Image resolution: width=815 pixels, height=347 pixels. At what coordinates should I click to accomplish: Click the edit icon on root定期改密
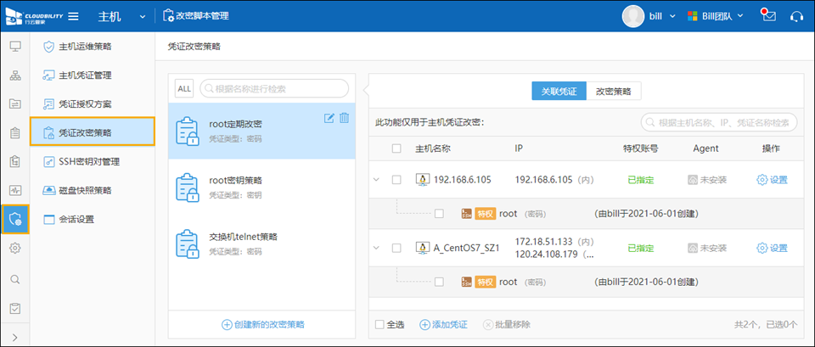coord(329,118)
